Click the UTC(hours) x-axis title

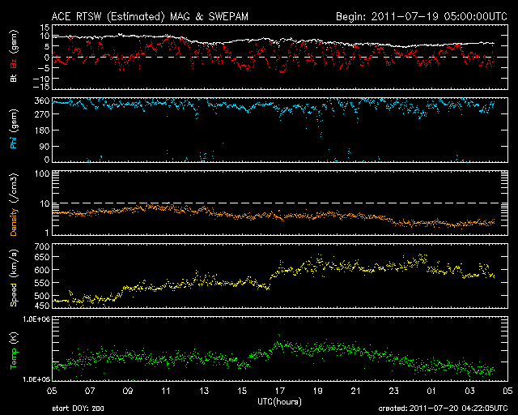279,401
